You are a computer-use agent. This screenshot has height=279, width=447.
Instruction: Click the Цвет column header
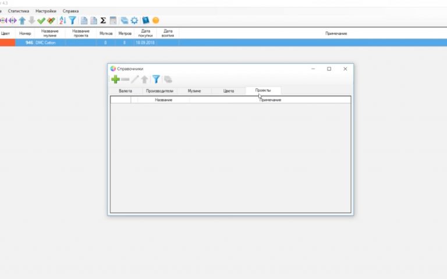[5, 33]
